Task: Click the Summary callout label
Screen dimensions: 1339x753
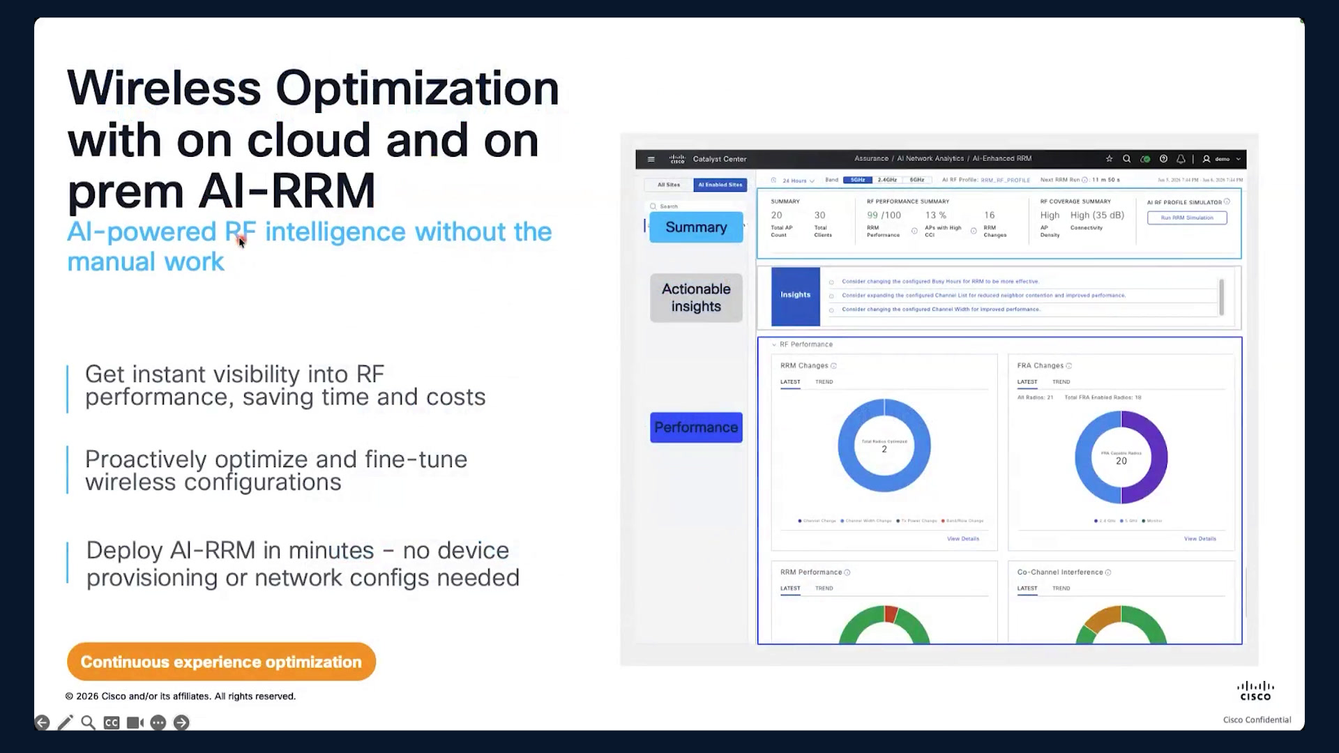Action: tap(696, 227)
